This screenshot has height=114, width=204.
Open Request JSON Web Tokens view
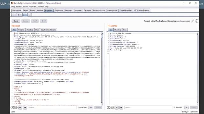pyautogui.click(x=48, y=30)
